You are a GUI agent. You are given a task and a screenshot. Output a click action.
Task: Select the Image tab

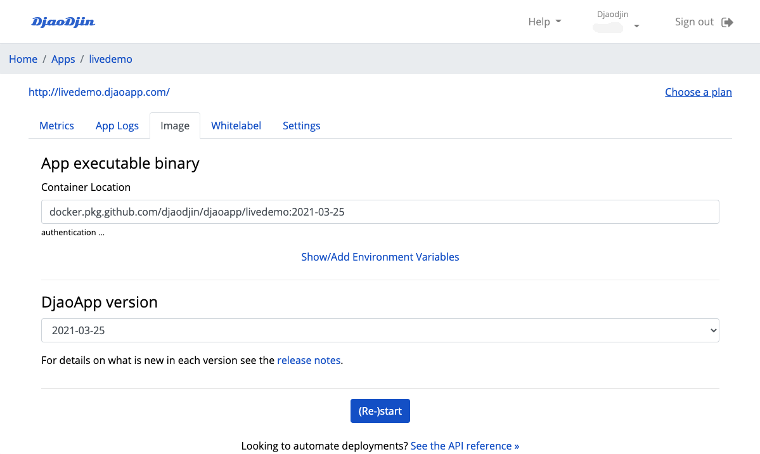[x=175, y=126]
